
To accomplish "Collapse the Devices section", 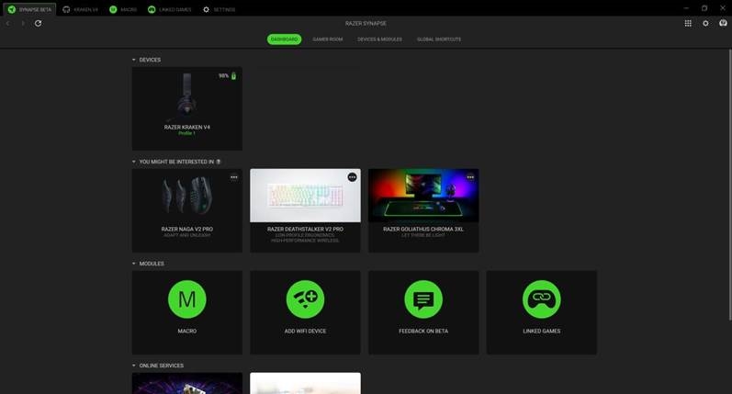I will point(133,60).
